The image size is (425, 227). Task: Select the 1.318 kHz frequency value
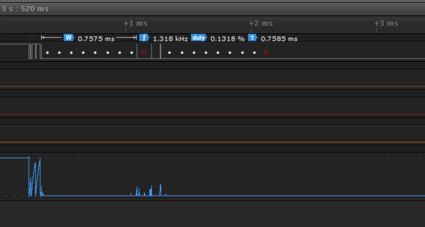170,39
